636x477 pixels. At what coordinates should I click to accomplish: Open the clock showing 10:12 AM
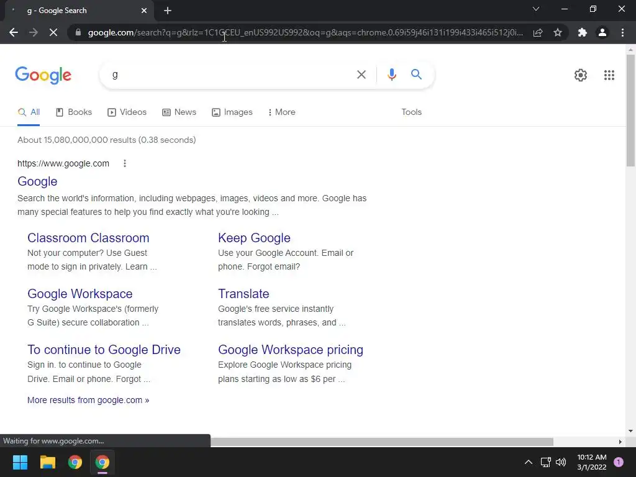(591, 462)
